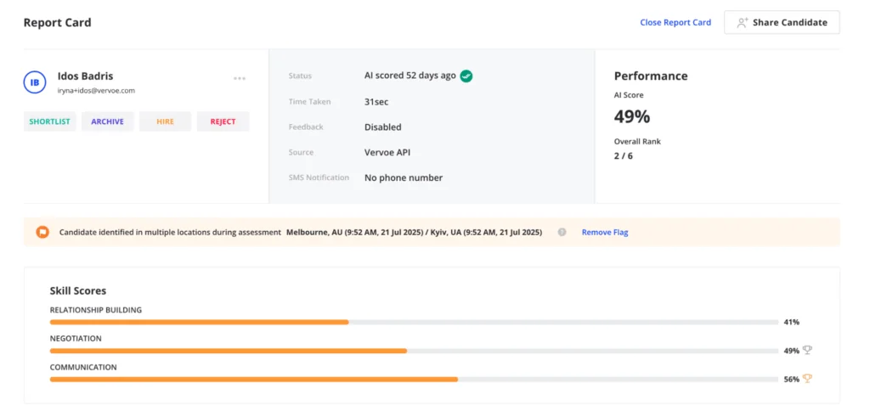The height and width of the screenshot is (417, 870).
Task: Click the Negotiation skill progress bar
Action: click(x=414, y=351)
